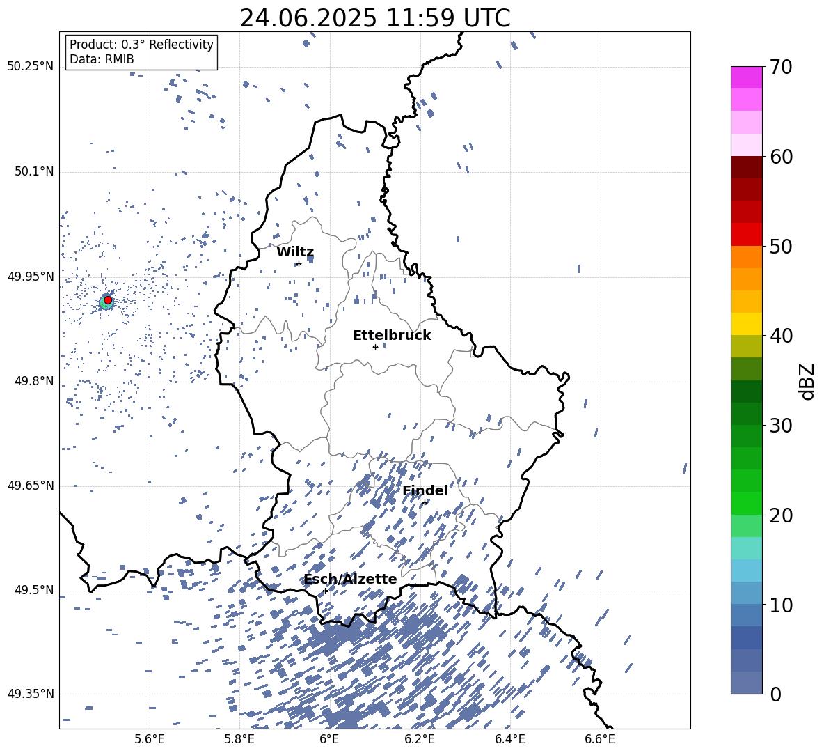Viewport: 824px width, 753px height.
Task: Click the dBZ colorbar axis label
Action: [807, 381]
